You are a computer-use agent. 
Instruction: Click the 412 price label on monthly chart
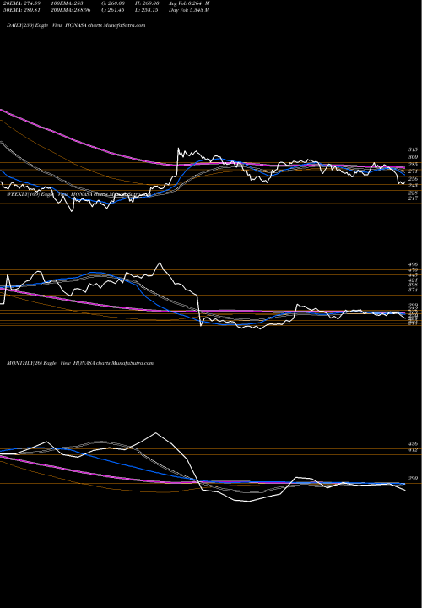click(x=413, y=450)
